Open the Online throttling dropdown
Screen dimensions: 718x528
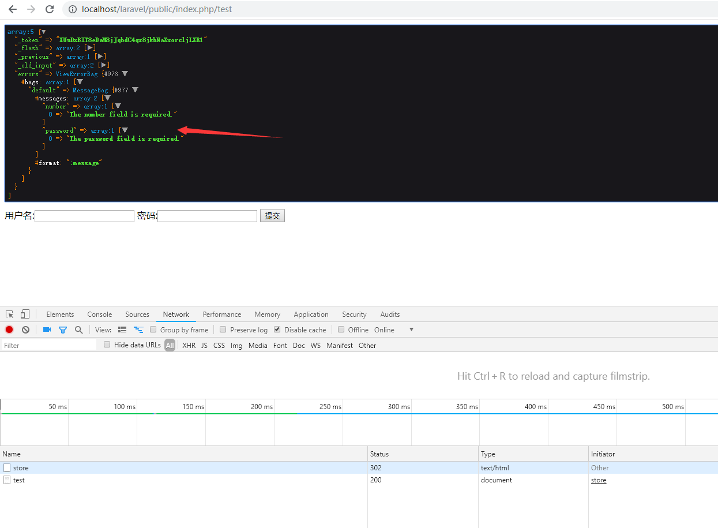(x=394, y=329)
